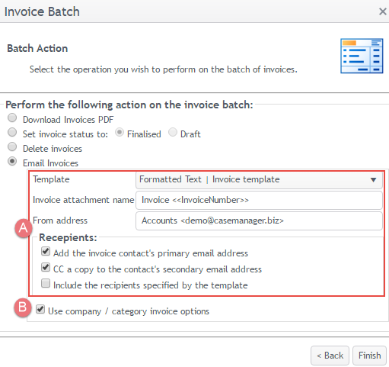
Task: Uncheck Add the invoice contact's primary email
Action: pyautogui.click(x=46, y=251)
